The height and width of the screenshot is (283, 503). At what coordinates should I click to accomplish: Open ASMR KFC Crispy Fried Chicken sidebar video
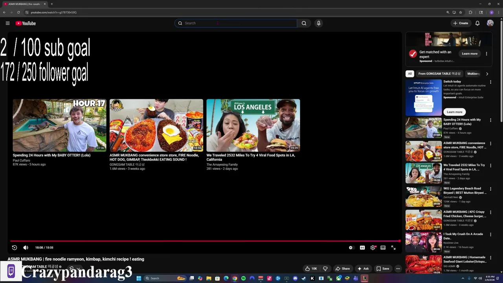[x=424, y=220]
